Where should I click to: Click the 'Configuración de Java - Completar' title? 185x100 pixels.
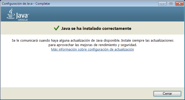(26, 4)
